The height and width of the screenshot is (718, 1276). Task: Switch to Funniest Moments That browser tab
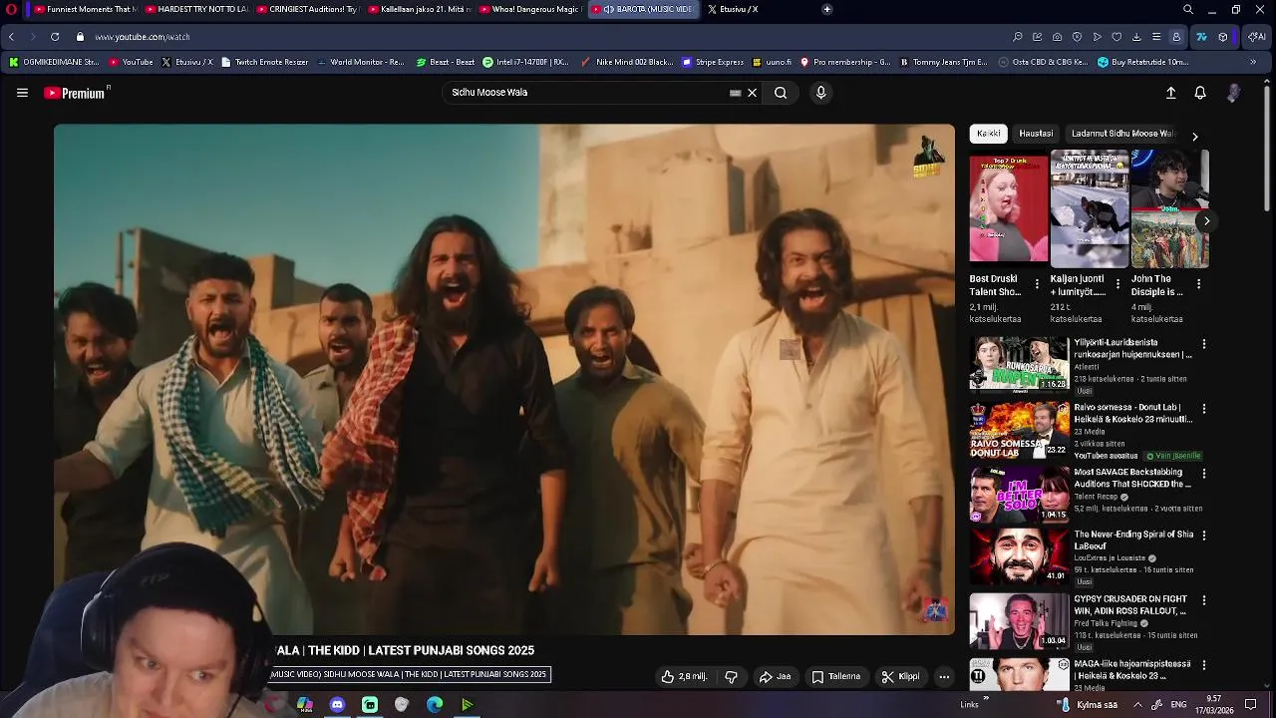[x=85, y=9]
